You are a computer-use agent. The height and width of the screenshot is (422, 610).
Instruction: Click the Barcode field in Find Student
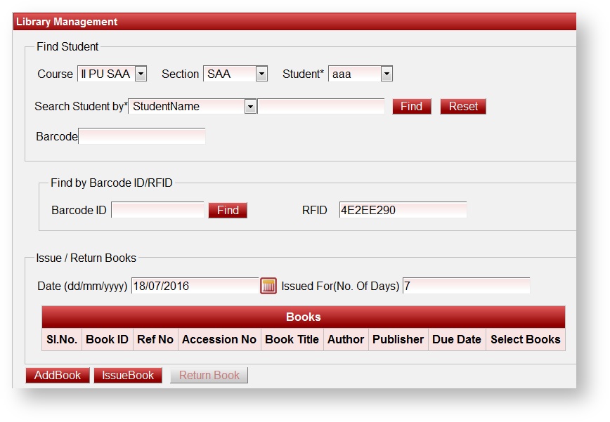pyautogui.click(x=142, y=137)
